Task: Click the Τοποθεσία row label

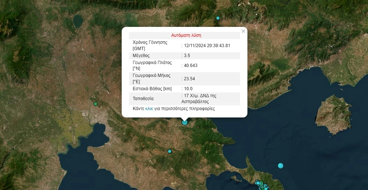Action: [143, 99]
